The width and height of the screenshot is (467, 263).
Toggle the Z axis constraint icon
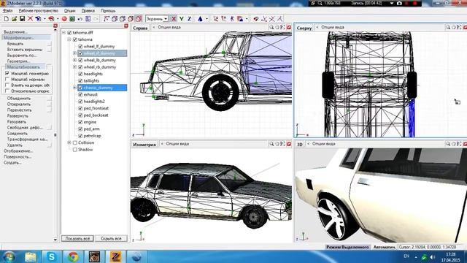pos(189,19)
